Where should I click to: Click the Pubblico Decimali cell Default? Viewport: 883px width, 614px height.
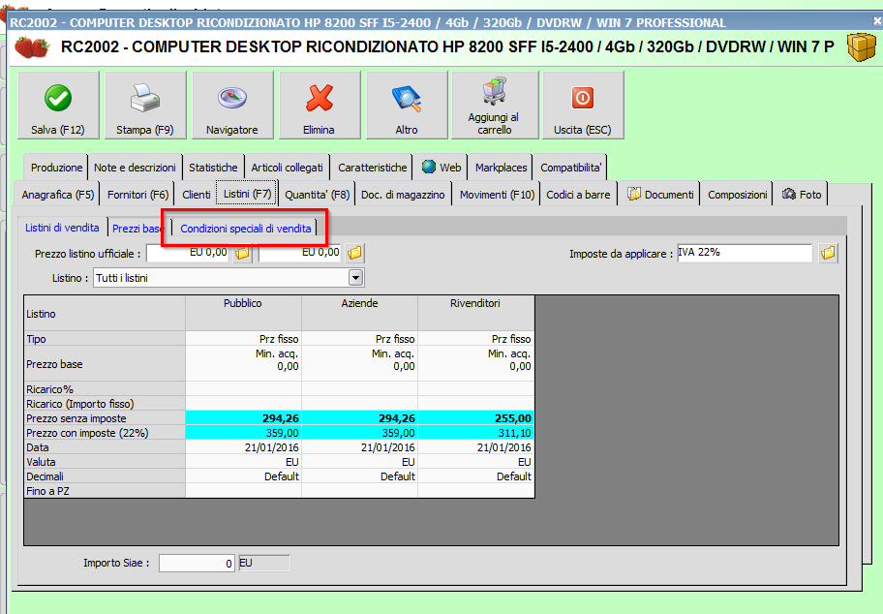pyautogui.click(x=243, y=476)
